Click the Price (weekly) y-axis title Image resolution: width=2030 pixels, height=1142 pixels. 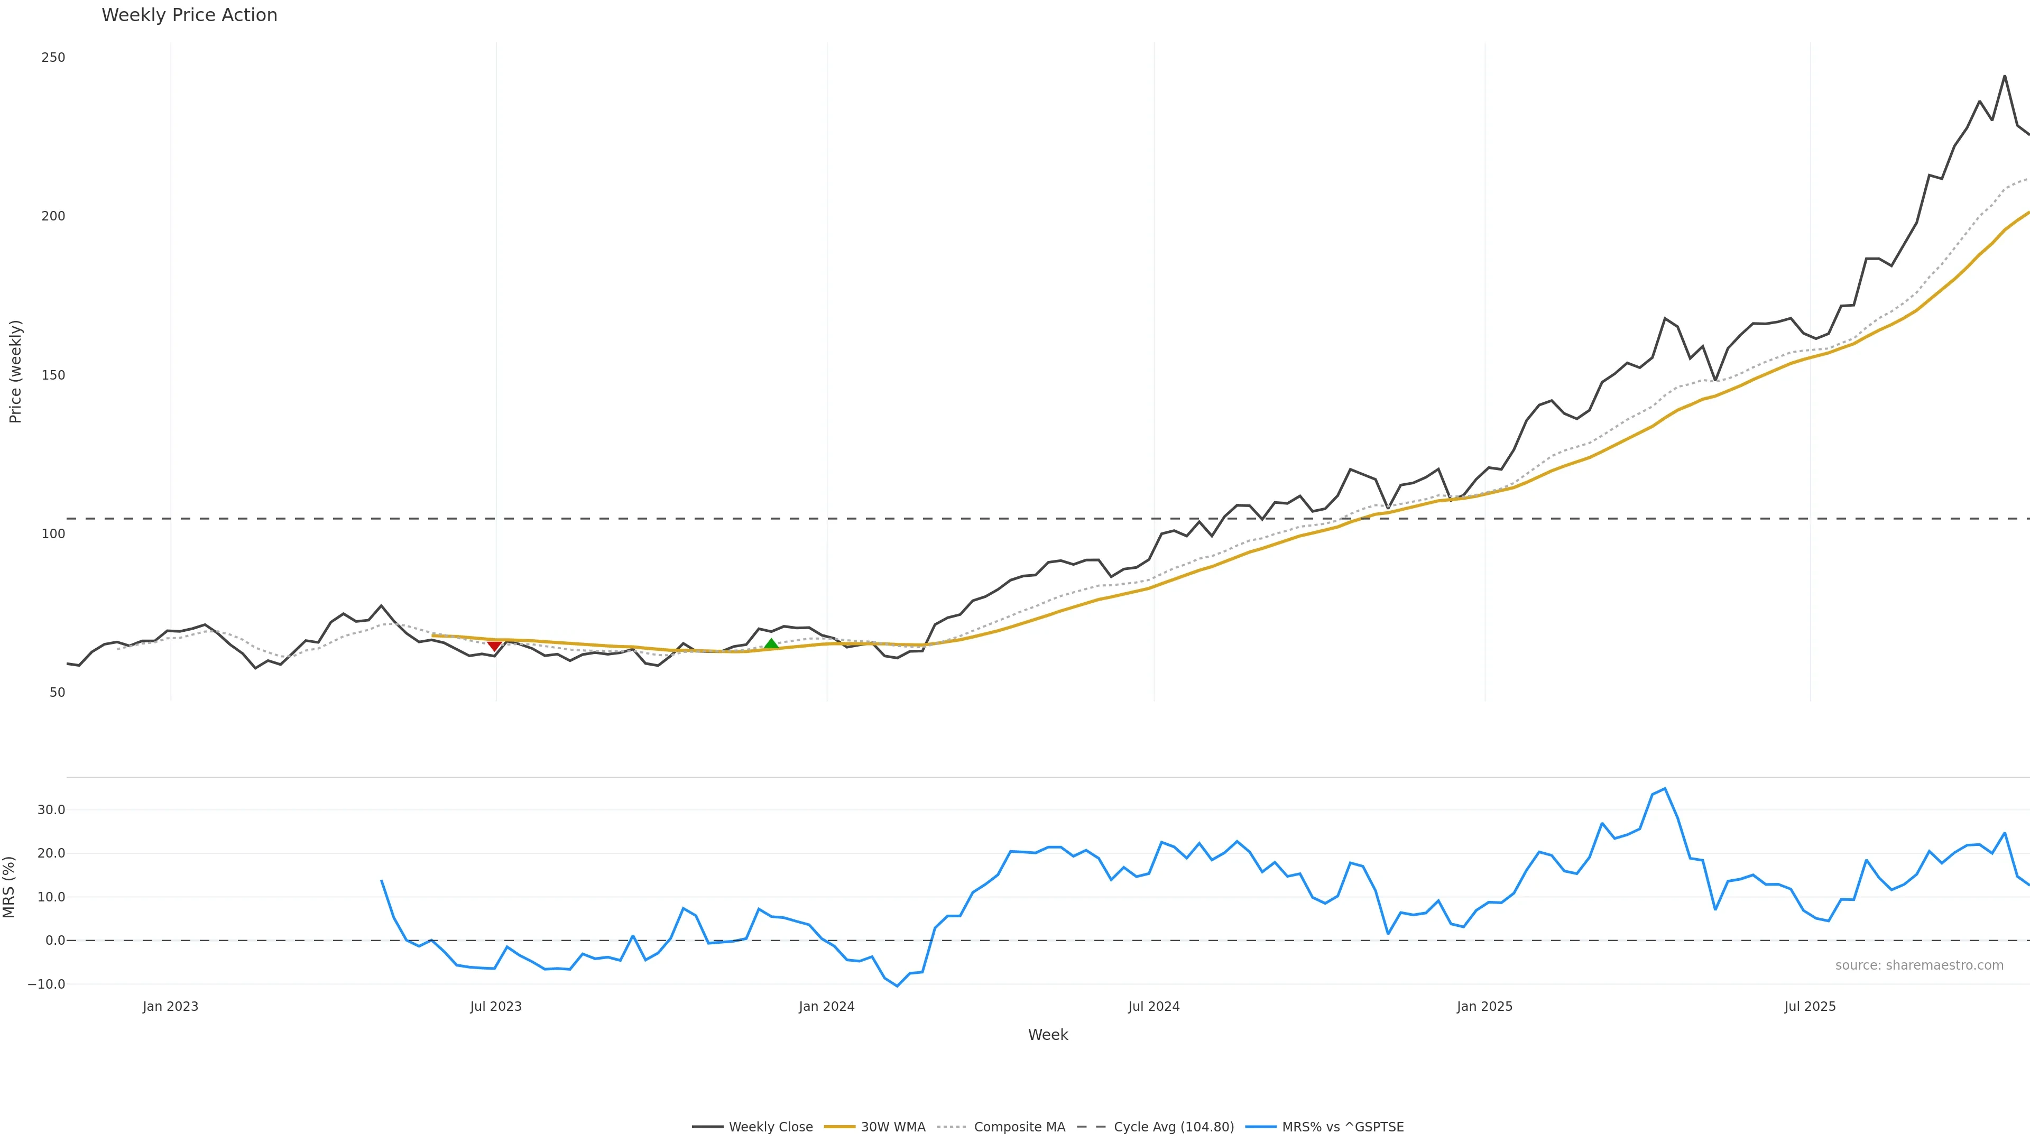(x=15, y=371)
